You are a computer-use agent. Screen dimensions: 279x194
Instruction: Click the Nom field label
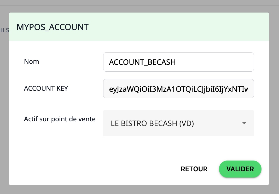point(31,62)
